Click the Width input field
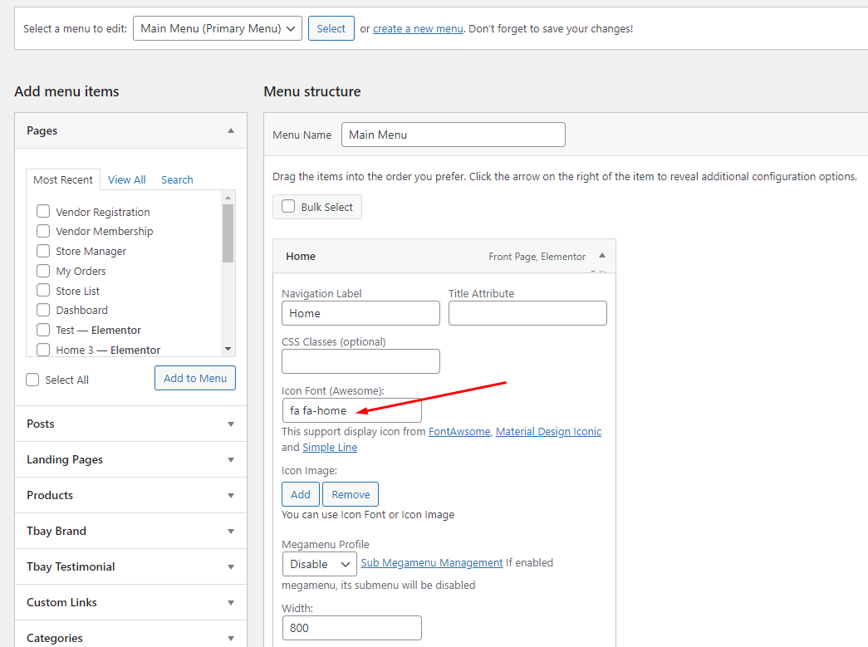The width and height of the screenshot is (868, 647). 352,628
